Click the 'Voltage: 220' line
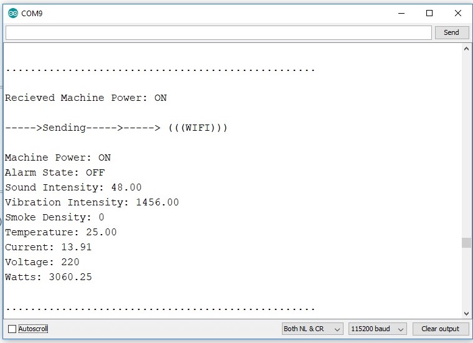Viewport: 473px width, 343px height. [42, 262]
